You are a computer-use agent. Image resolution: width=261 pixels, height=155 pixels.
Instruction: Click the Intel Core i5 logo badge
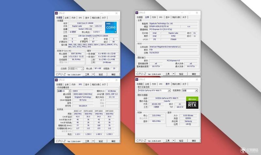(x=111, y=28)
